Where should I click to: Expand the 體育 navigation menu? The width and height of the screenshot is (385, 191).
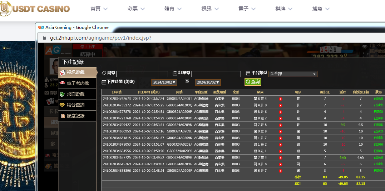click(x=174, y=9)
